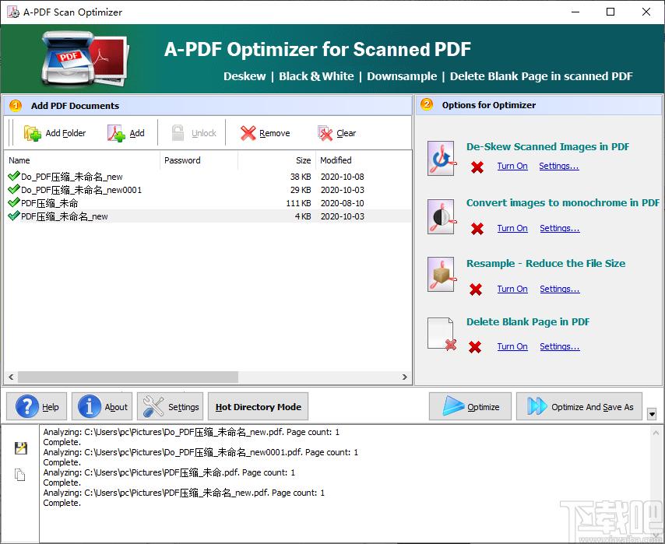
Task: Click the copy log icon beside the log
Action: (20, 475)
